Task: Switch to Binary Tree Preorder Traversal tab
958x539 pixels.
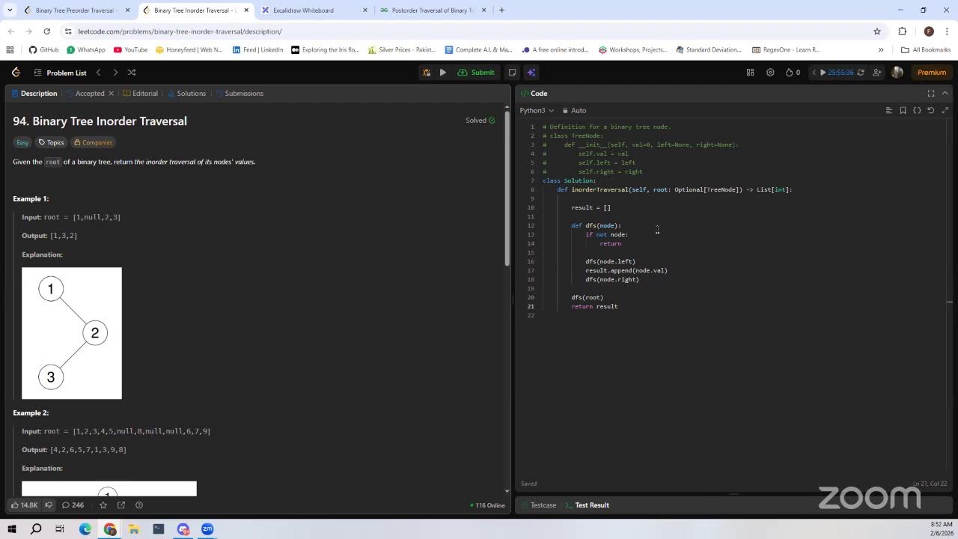Action: pos(76,10)
